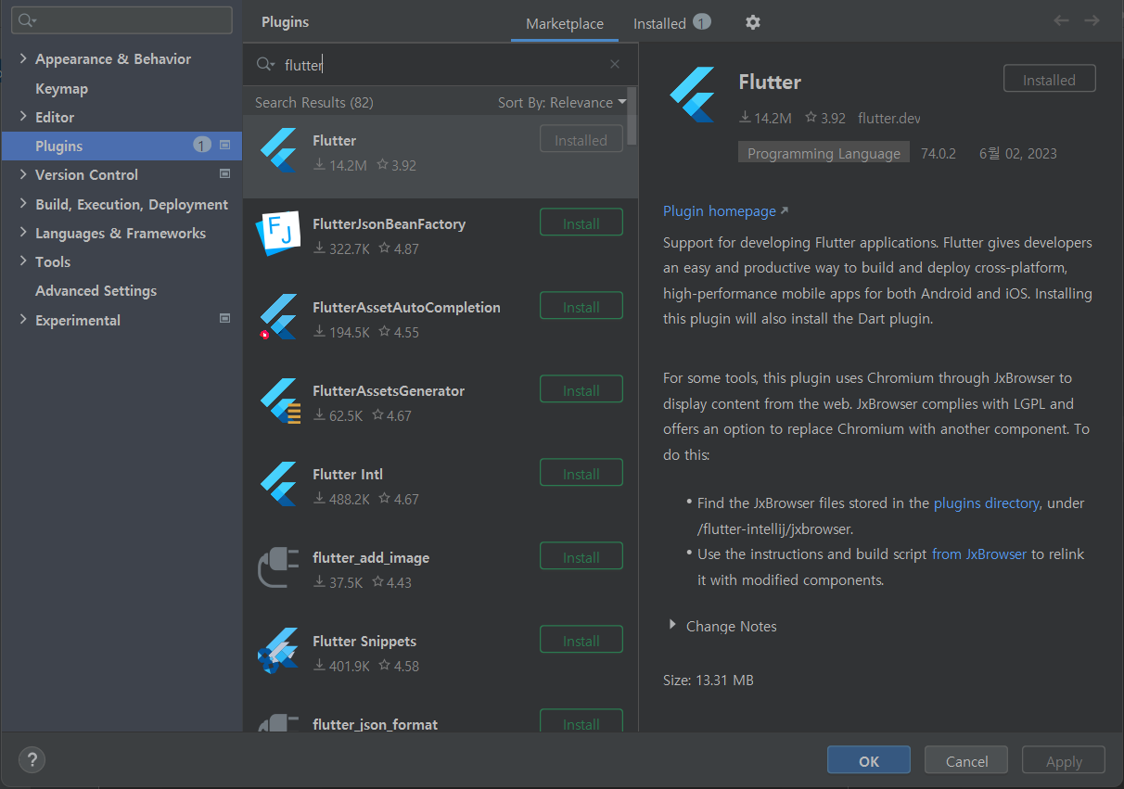Click the Cancel button
This screenshot has height=789, width=1124.
[x=966, y=761]
